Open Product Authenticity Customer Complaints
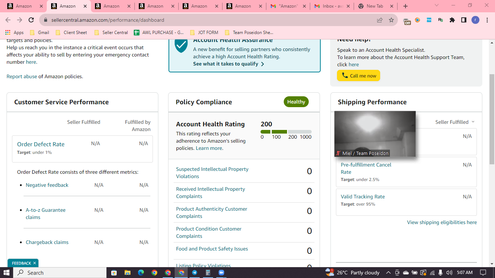The width and height of the screenshot is (495, 278). [212, 212]
